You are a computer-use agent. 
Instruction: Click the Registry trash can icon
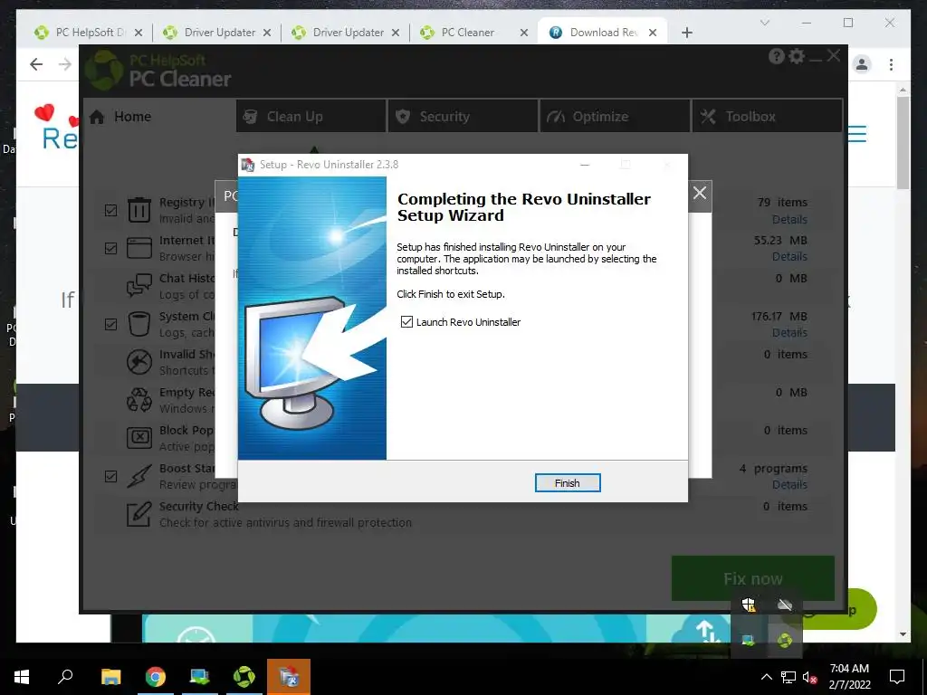pos(139,210)
